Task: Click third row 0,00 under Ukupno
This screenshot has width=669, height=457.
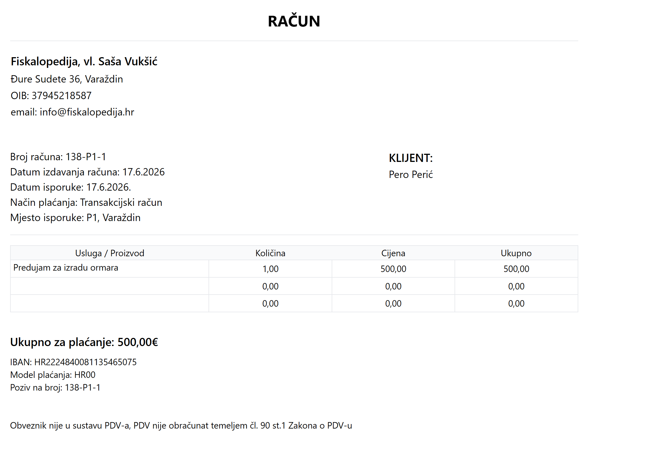Action: 516,304
